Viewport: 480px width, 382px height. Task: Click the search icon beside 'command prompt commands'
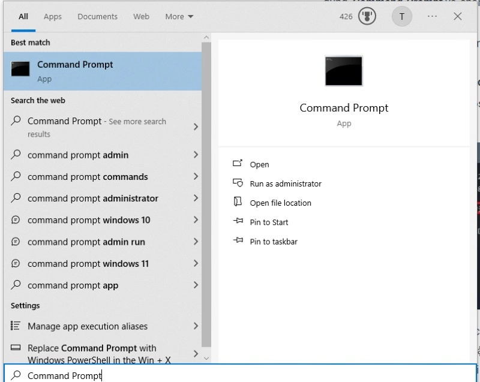coord(16,176)
